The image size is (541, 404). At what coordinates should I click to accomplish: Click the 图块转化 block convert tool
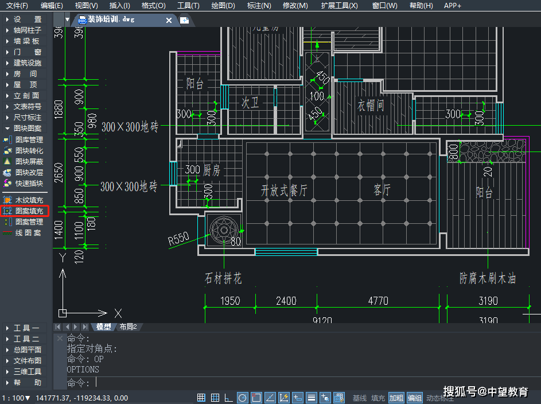click(x=29, y=150)
